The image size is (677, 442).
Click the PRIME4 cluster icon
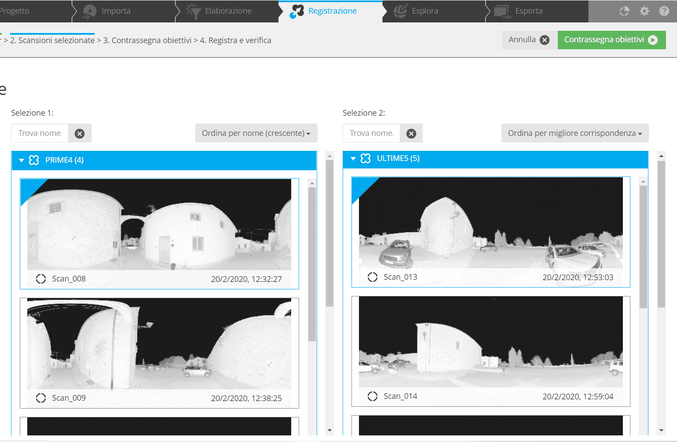[34, 160]
